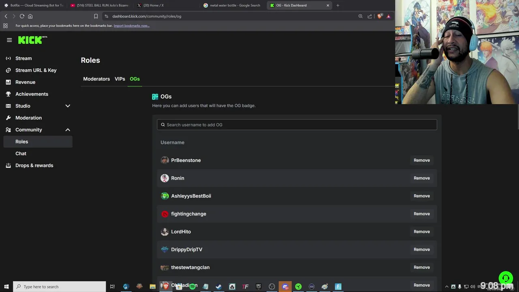Focus the Search username to add OG field
The image size is (519, 292).
(297, 125)
